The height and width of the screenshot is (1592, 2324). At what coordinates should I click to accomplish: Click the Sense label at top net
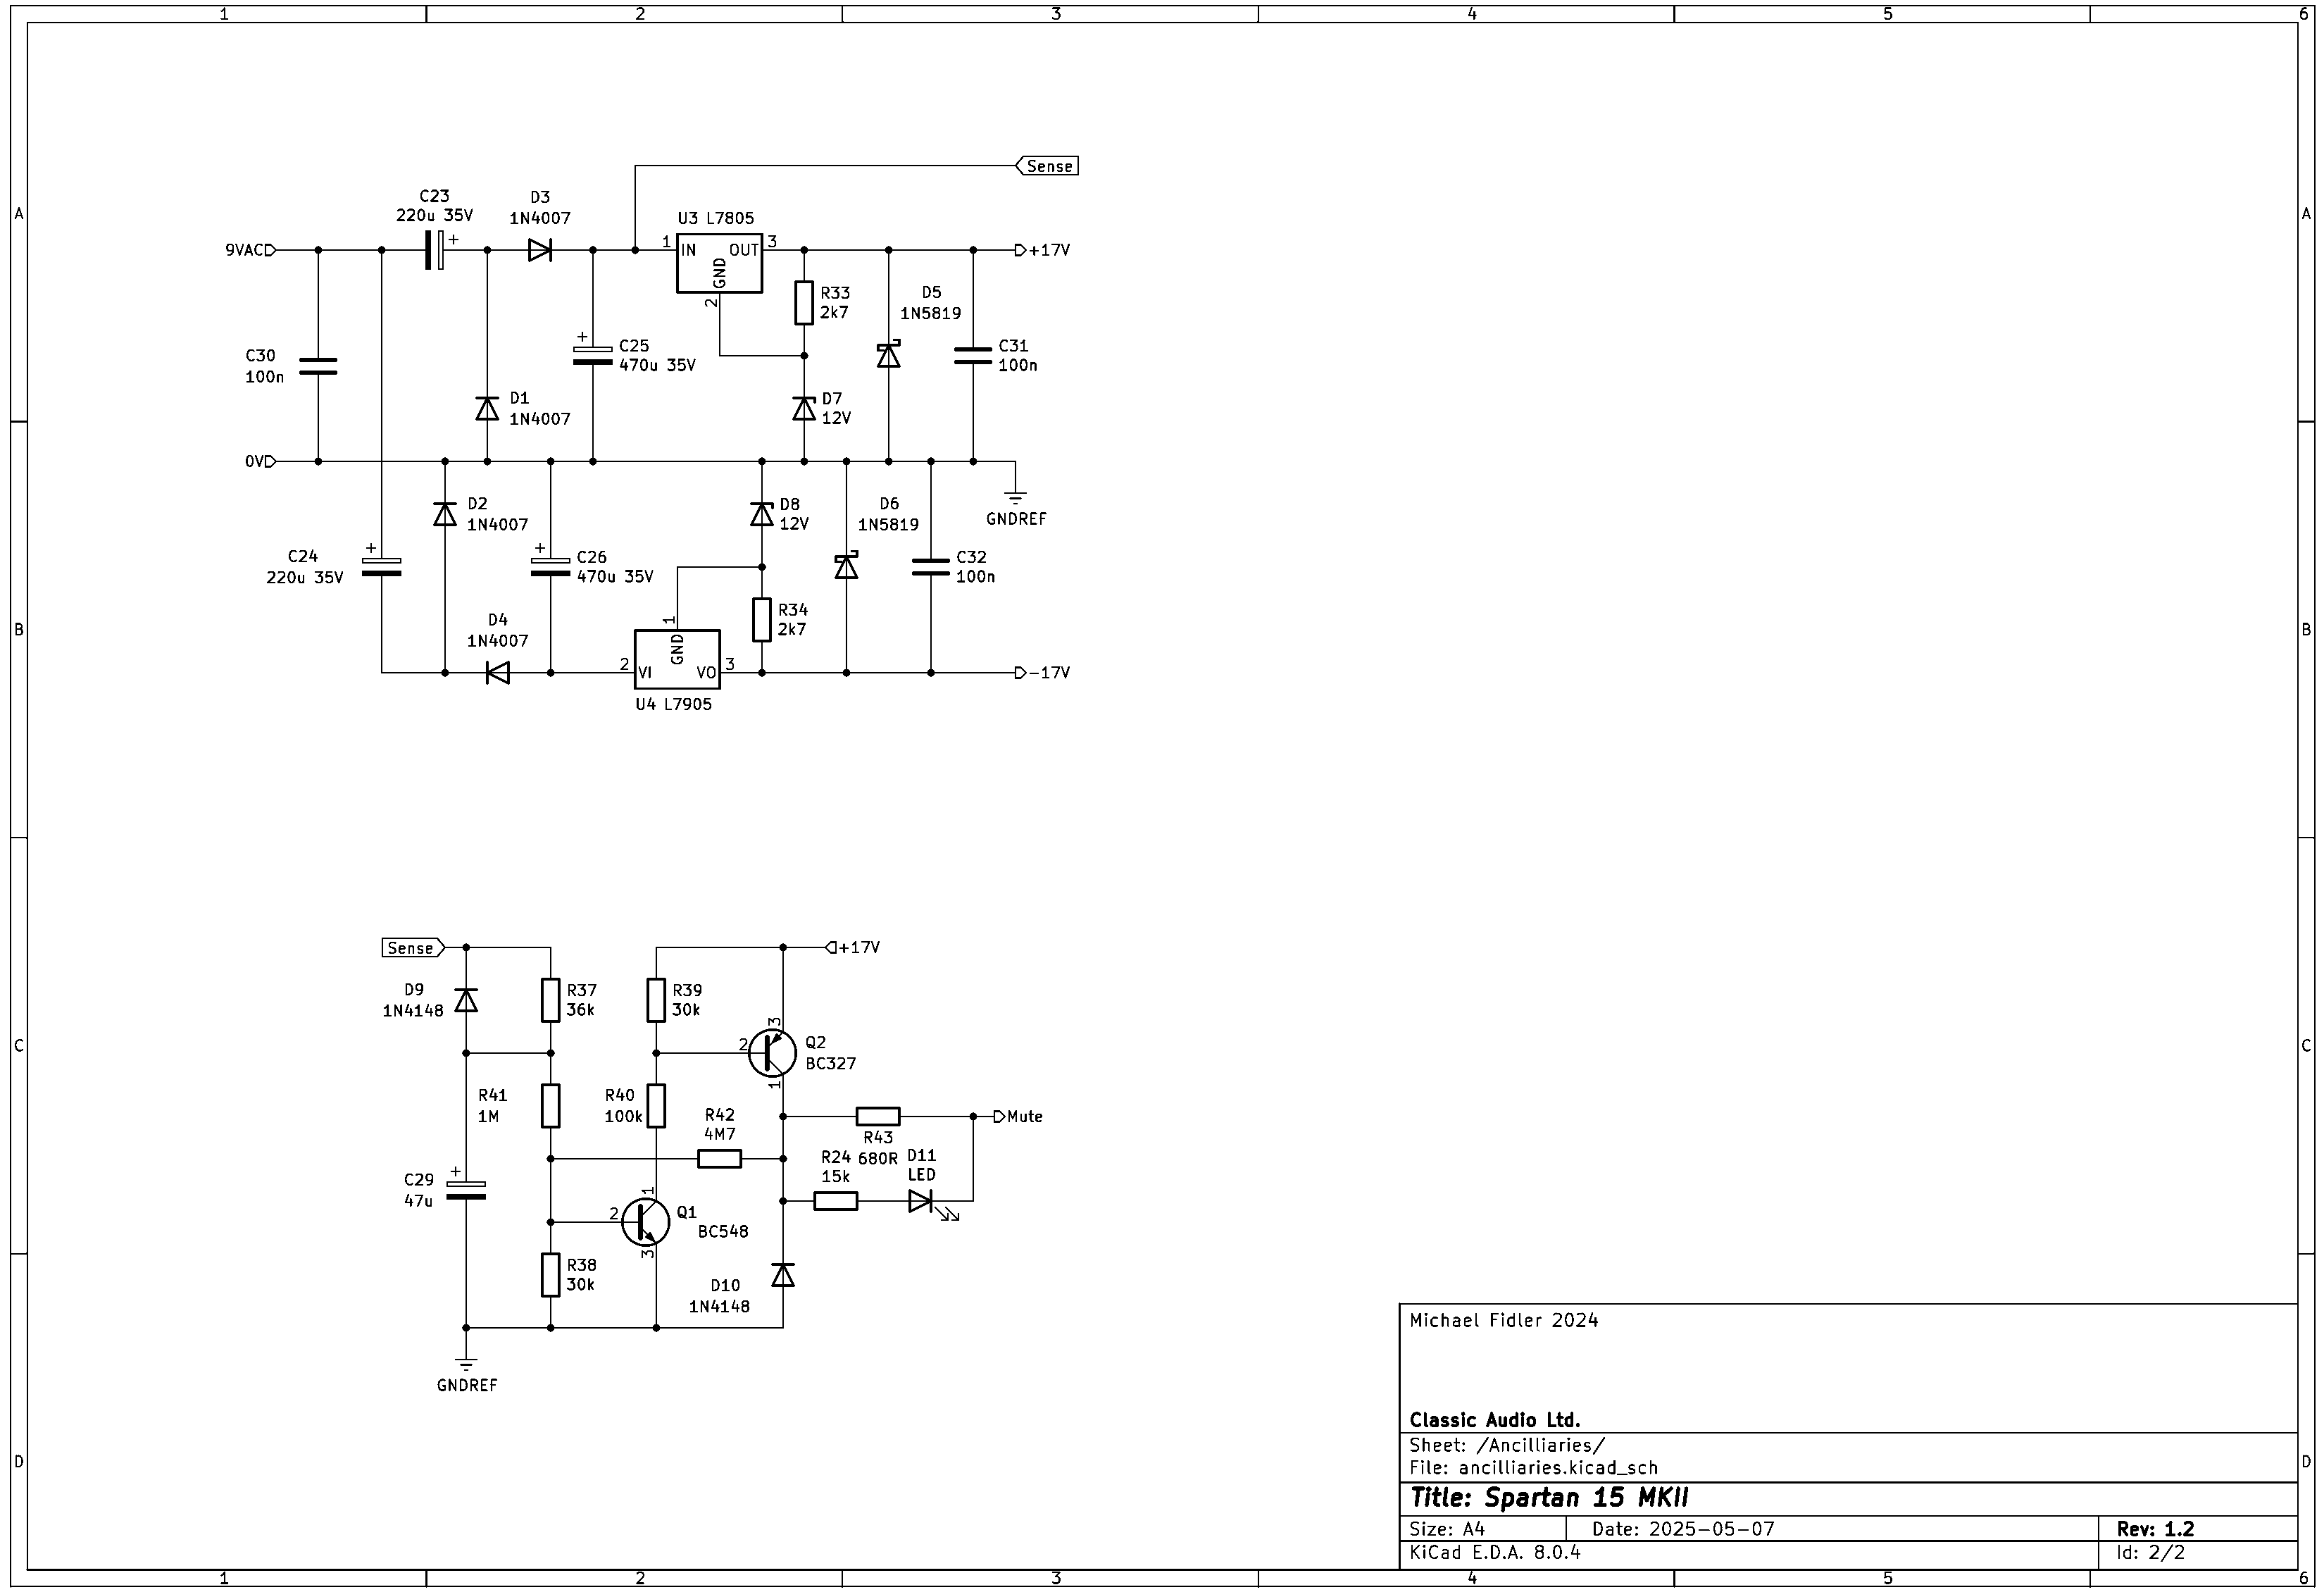click(1047, 166)
